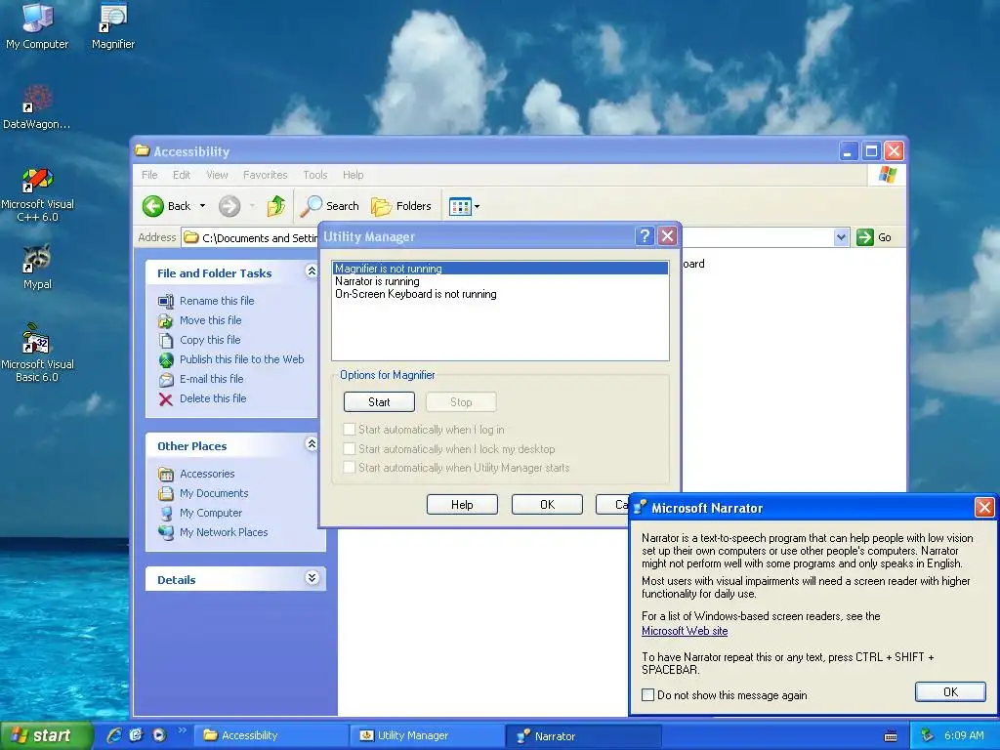The image size is (1000, 750).
Task: Collapse the Other Places panel
Action: tap(312, 444)
